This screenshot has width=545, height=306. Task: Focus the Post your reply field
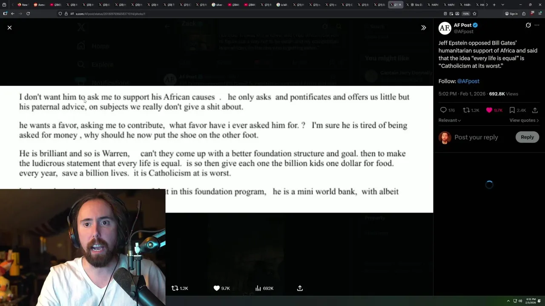click(x=476, y=137)
